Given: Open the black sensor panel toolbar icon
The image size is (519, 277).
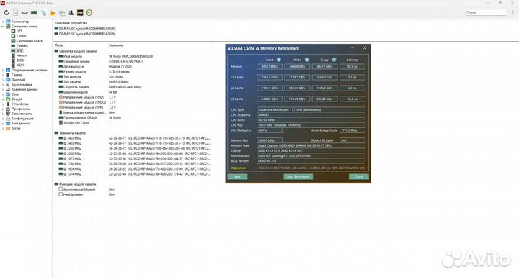Looking at the screenshot, I should pyautogui.click(x=80, y=12).
